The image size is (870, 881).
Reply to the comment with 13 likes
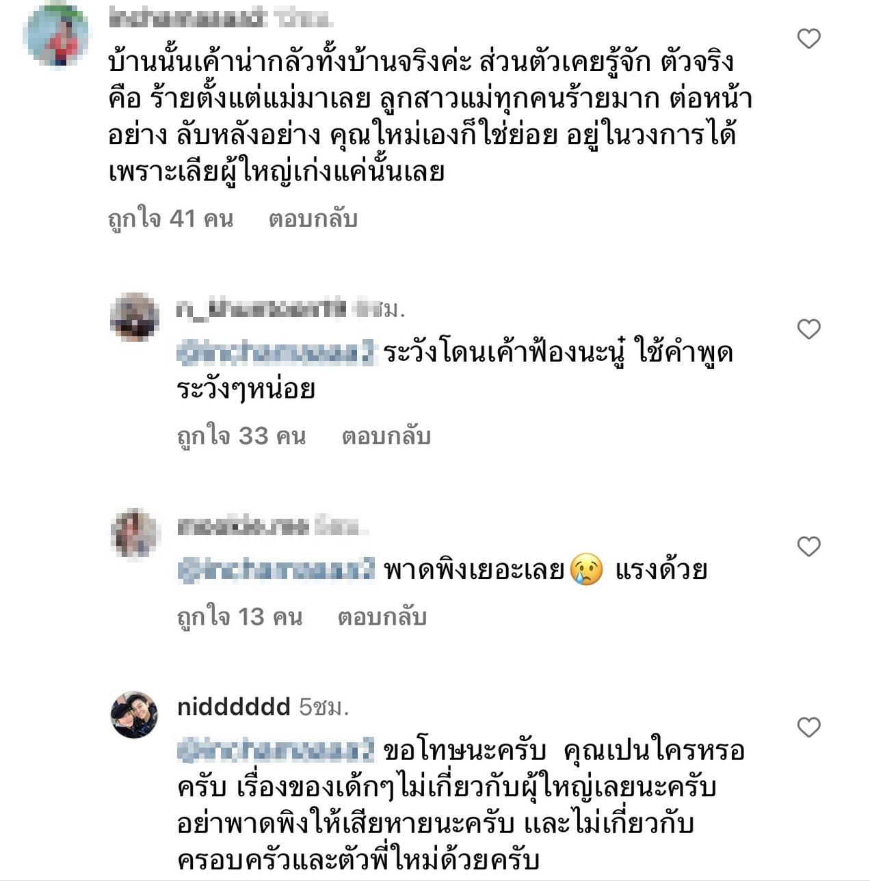382,617
